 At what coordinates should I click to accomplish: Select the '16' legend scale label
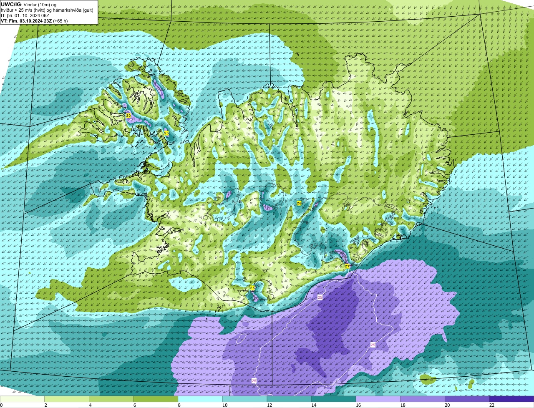pyautogui.click(x=358, y=405)
